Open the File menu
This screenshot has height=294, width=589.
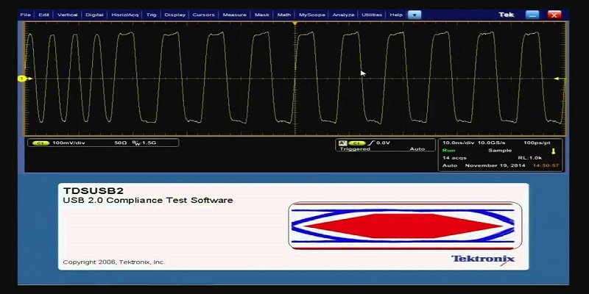point(26,15)
